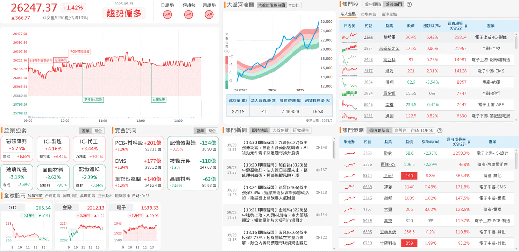Switch to 本益比 tab in 大盤河流圖
Viewport: 519px width, 252px height.
(x=293, y=5)
